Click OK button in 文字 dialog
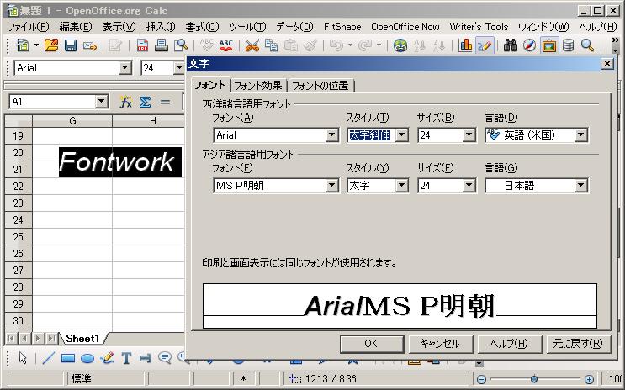Image resolution: width=625 pixels, height=390 pixels. [x=371, y=344]
